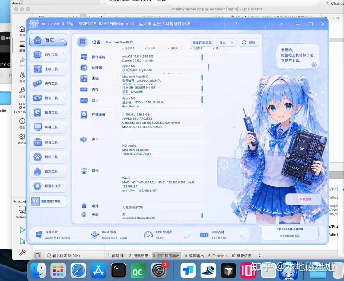The width and height of the screenshot is (344, 281).
Task: Open the CPU工具 section
Action: point(48,55)
